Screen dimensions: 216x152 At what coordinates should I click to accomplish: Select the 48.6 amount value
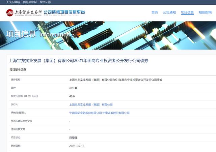72,96
